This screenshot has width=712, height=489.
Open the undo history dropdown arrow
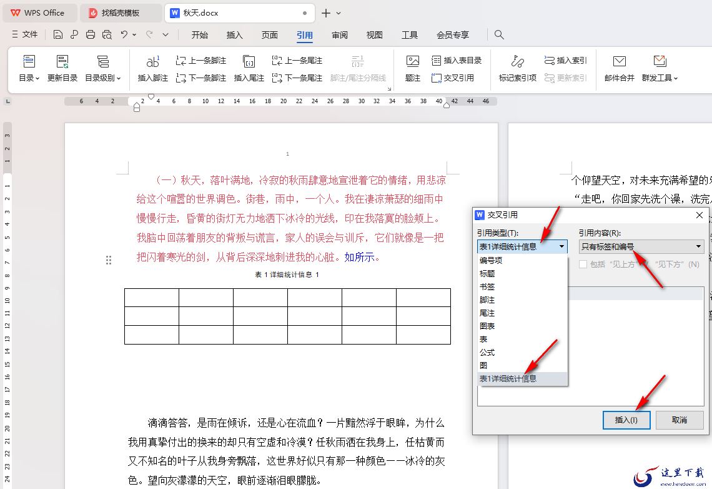[x=134, y=34]
